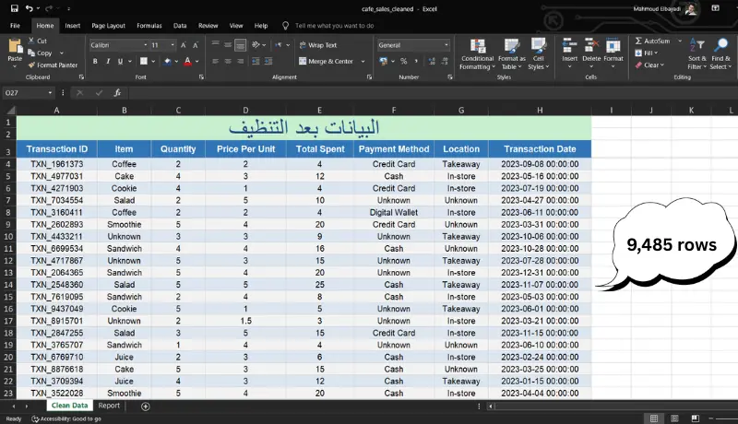Open the General number format dropdown

[x=446, y=45]
